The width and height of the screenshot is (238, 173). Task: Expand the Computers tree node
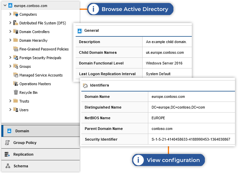coord(10,14)
